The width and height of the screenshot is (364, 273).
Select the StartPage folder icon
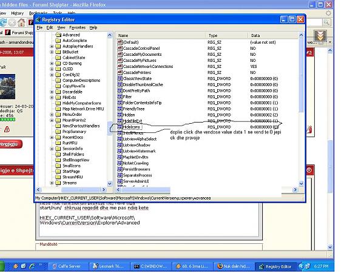(58, 171)
